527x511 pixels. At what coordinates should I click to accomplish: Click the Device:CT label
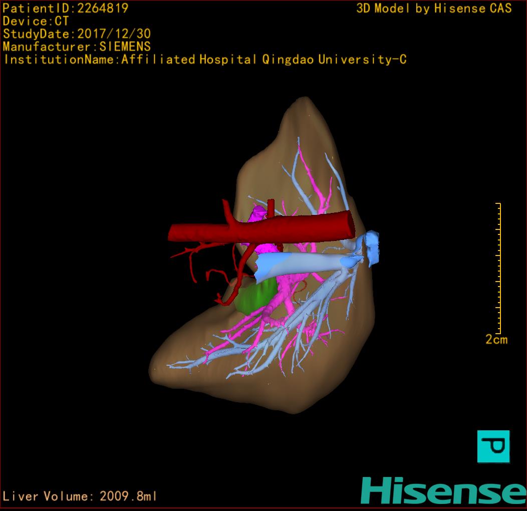[36, 21]
